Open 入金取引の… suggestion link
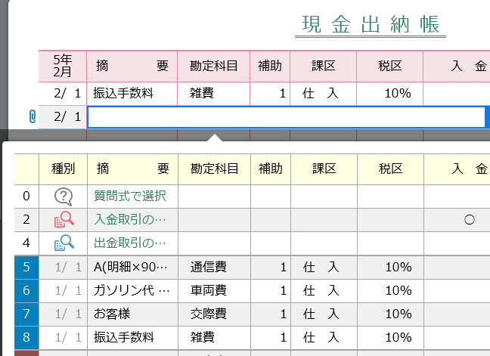490x356 pixels. (x=130, y=219)
